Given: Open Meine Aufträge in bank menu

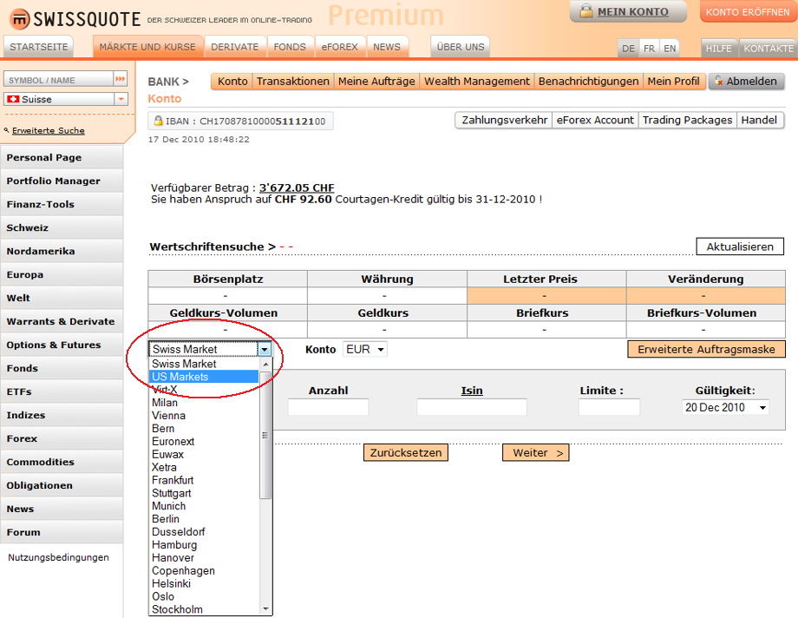Looking at the screenshot, I should click(x=376, y=82).
